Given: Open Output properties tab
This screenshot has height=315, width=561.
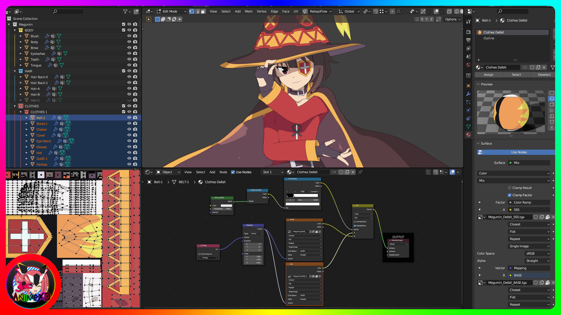Looking at the screenshot, I should [468, 40].
